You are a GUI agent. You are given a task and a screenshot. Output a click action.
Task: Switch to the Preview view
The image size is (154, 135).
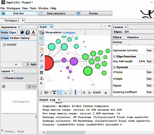94,13
